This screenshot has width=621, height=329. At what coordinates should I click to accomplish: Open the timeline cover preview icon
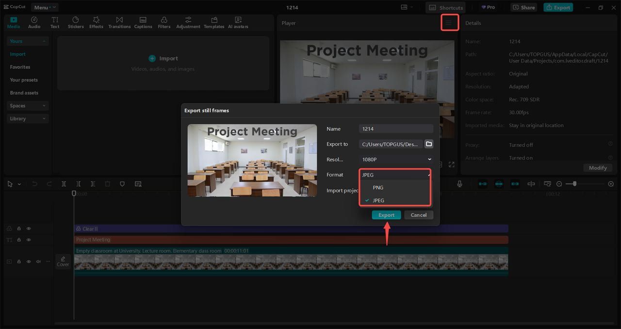(x=547, y=184)
